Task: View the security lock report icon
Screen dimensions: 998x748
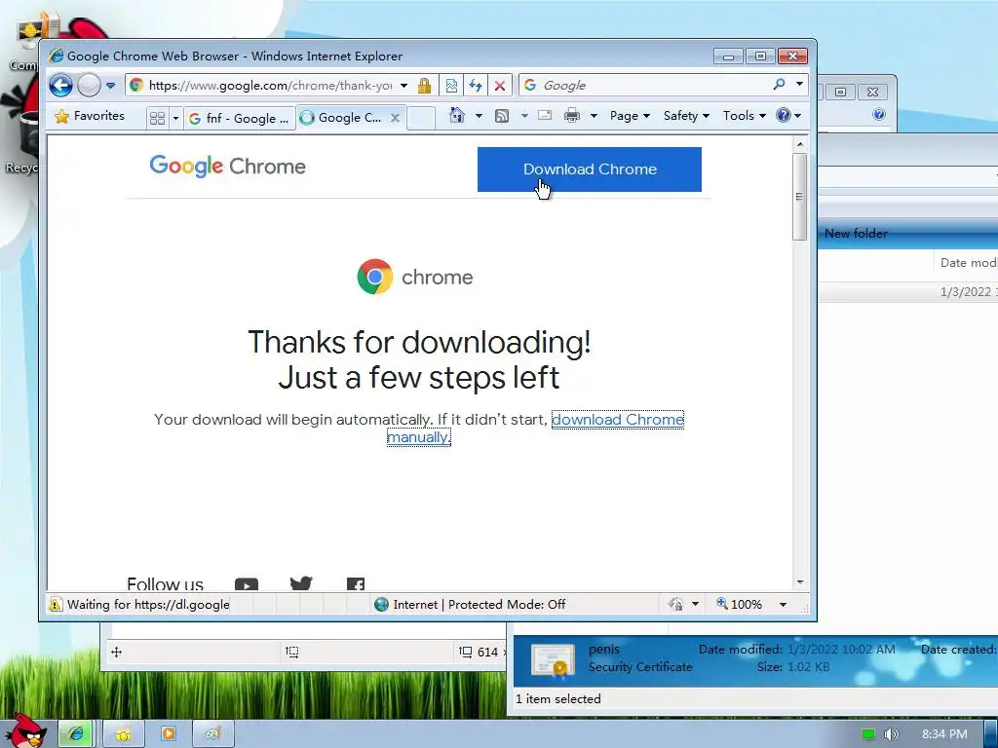Action: pyautogui.click(x=425, y=86)
